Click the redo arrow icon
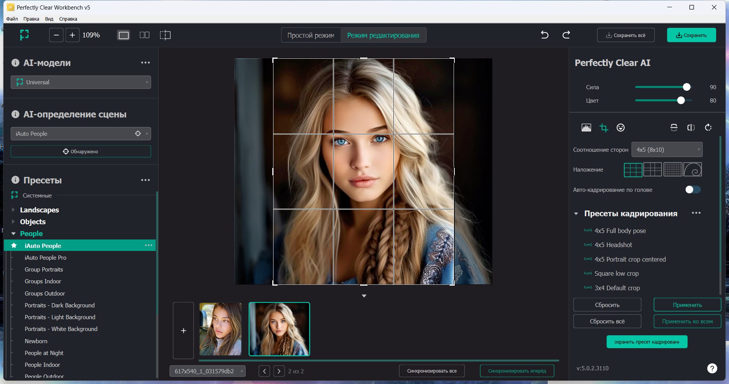This screenshot has height=384, width=729. (566, 35)
